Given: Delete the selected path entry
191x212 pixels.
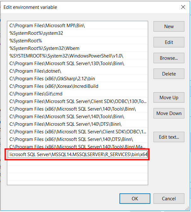Looking at the screenshot, I should 169,74.
